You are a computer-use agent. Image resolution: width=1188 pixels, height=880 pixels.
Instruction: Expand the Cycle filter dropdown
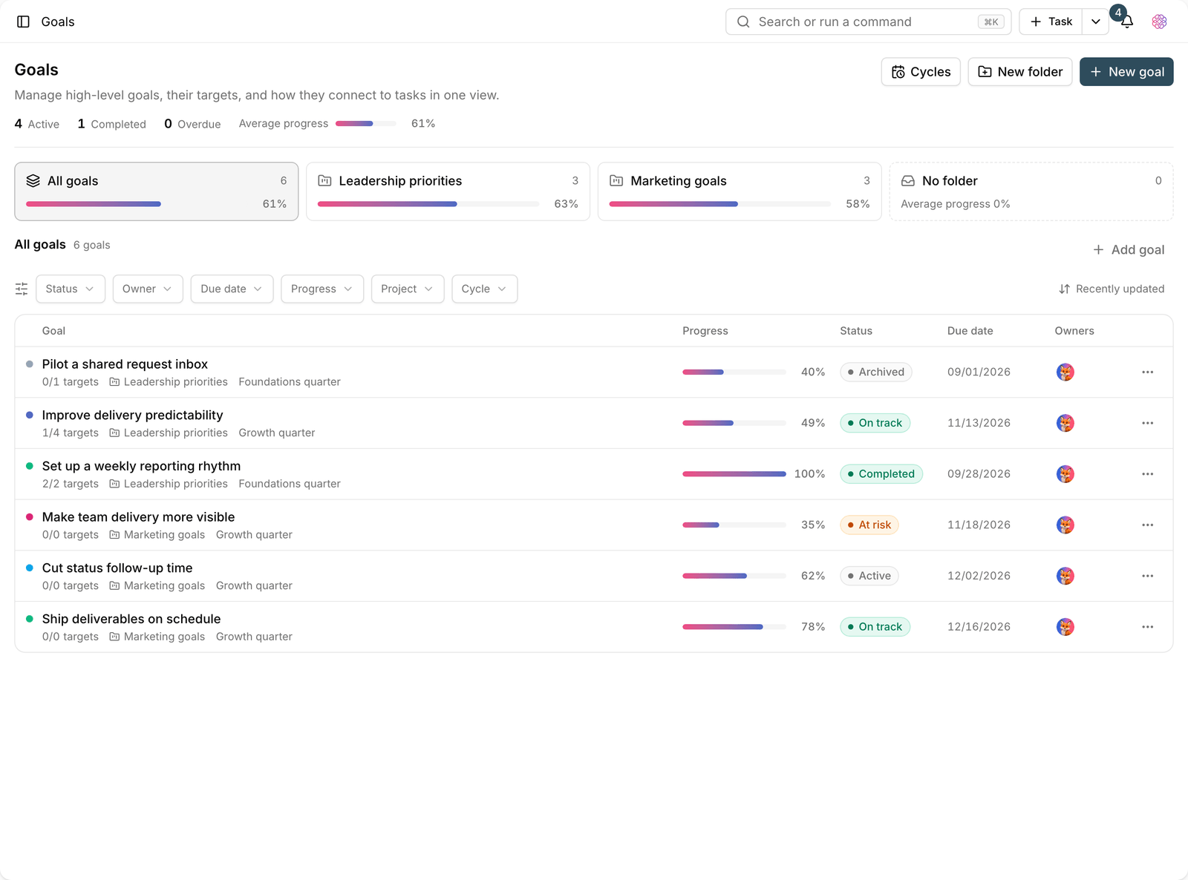(x=484, y=289)
